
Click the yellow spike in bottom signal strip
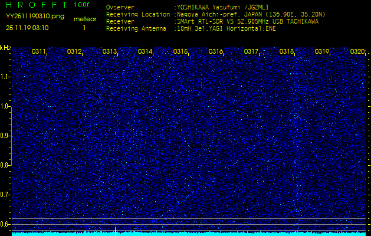(116, 231)
